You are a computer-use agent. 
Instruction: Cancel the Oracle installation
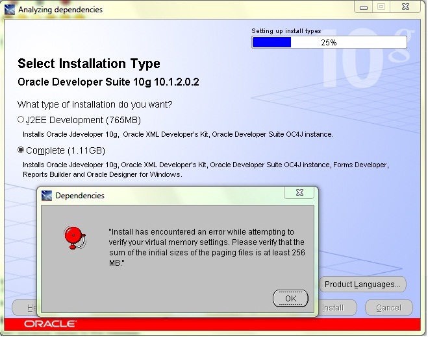[x=388, y=308]
